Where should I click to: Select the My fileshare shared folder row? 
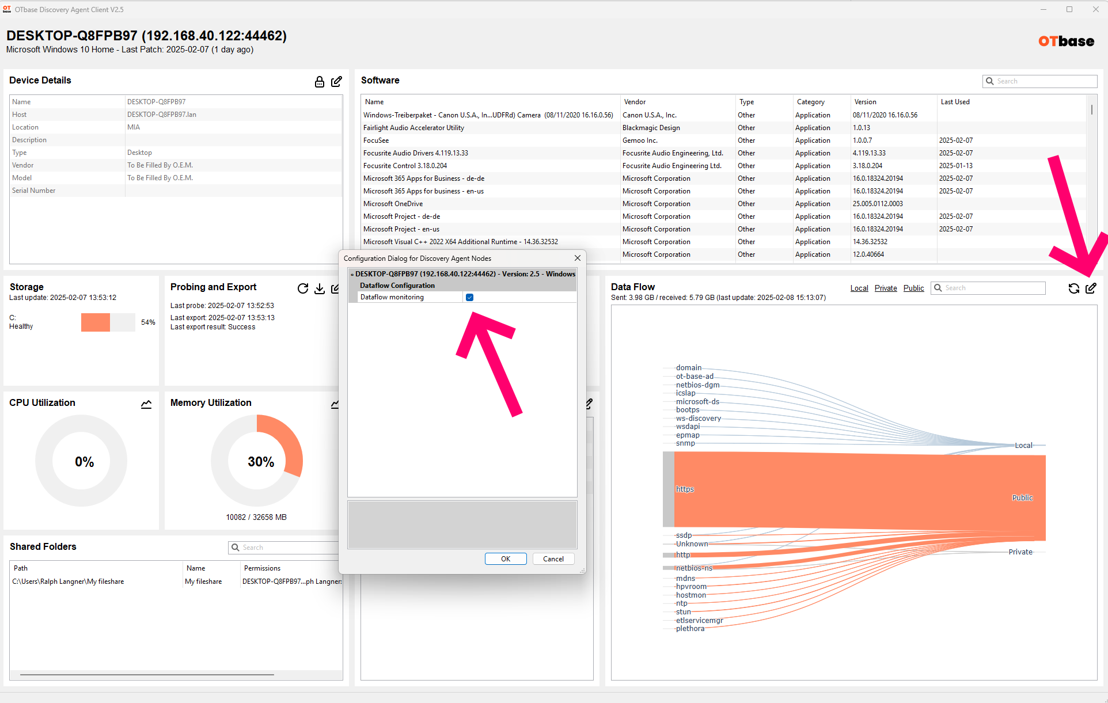(176, 582)
